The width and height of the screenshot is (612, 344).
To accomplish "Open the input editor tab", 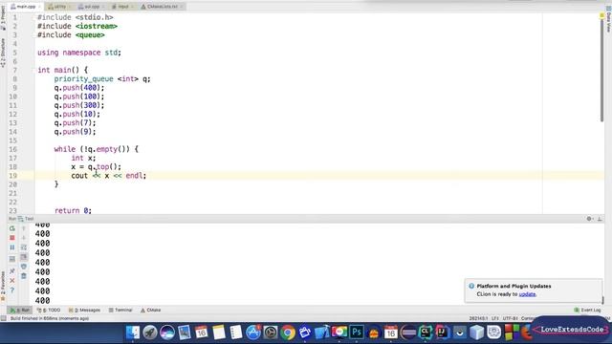I will 122,7.
